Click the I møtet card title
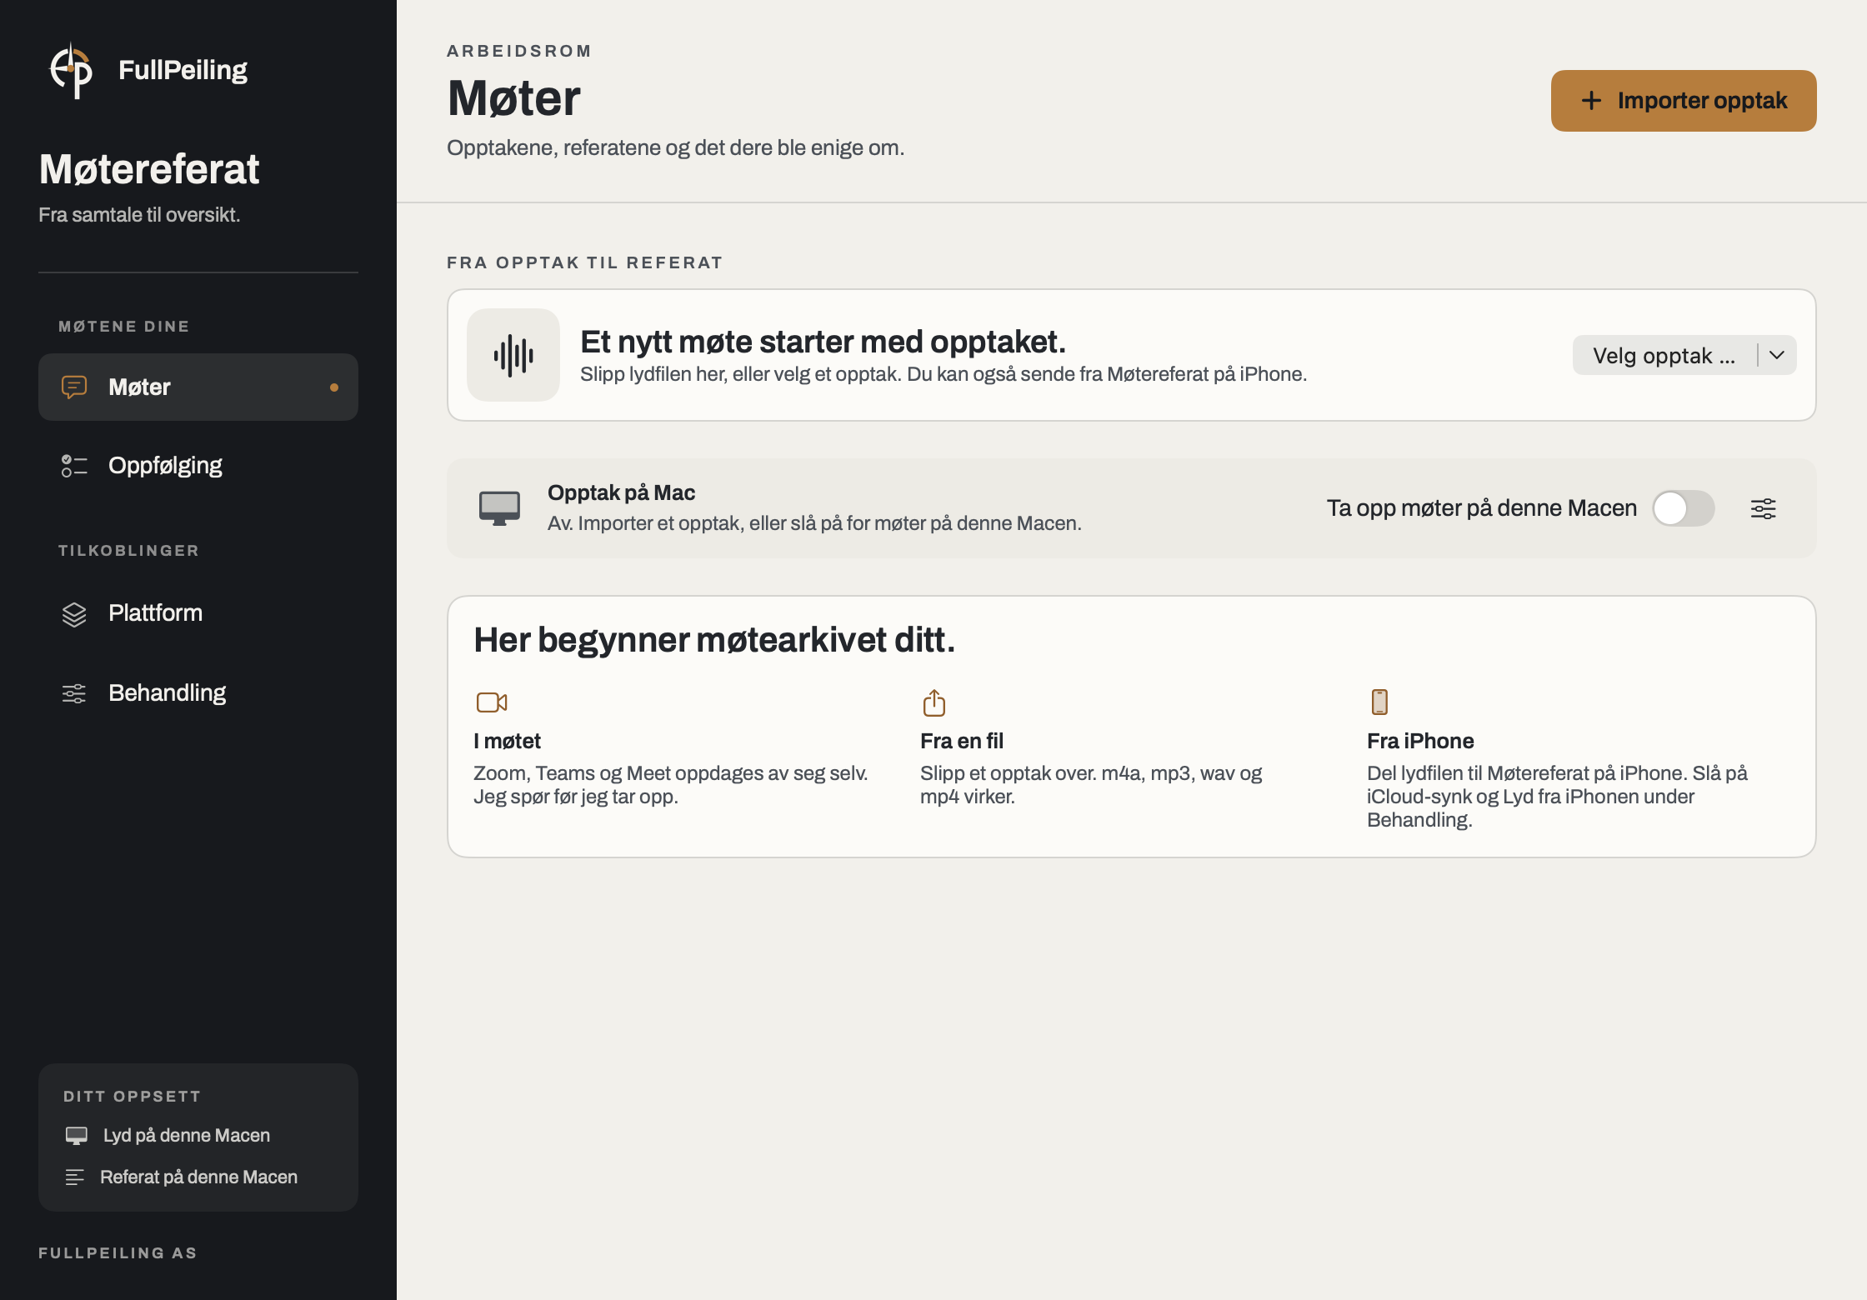The height and width of the screenshot is (1300, 1867). (x=507, y=741)
